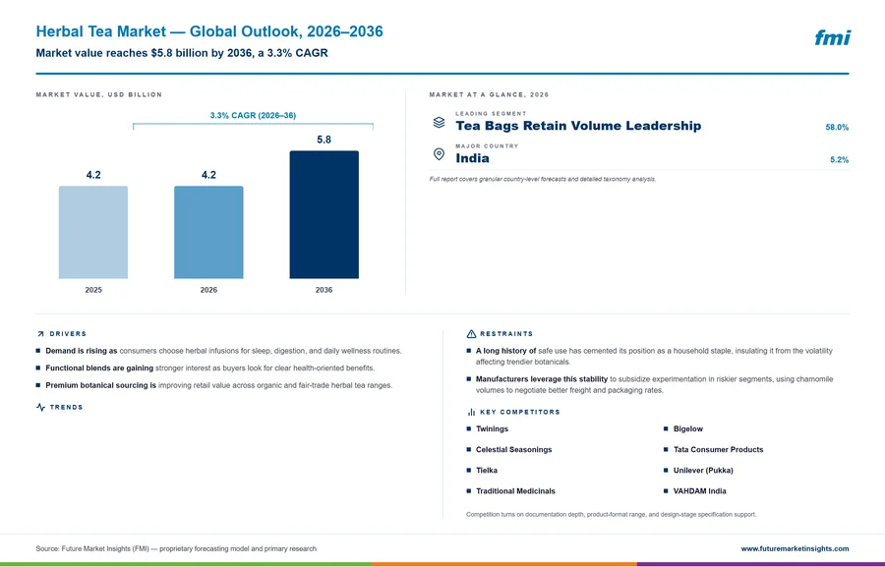Image resolution: width=885 pixels, height=567 pixels.
Task: Click the bar chart icon next to Key Competitors
Action: [471, 413]
